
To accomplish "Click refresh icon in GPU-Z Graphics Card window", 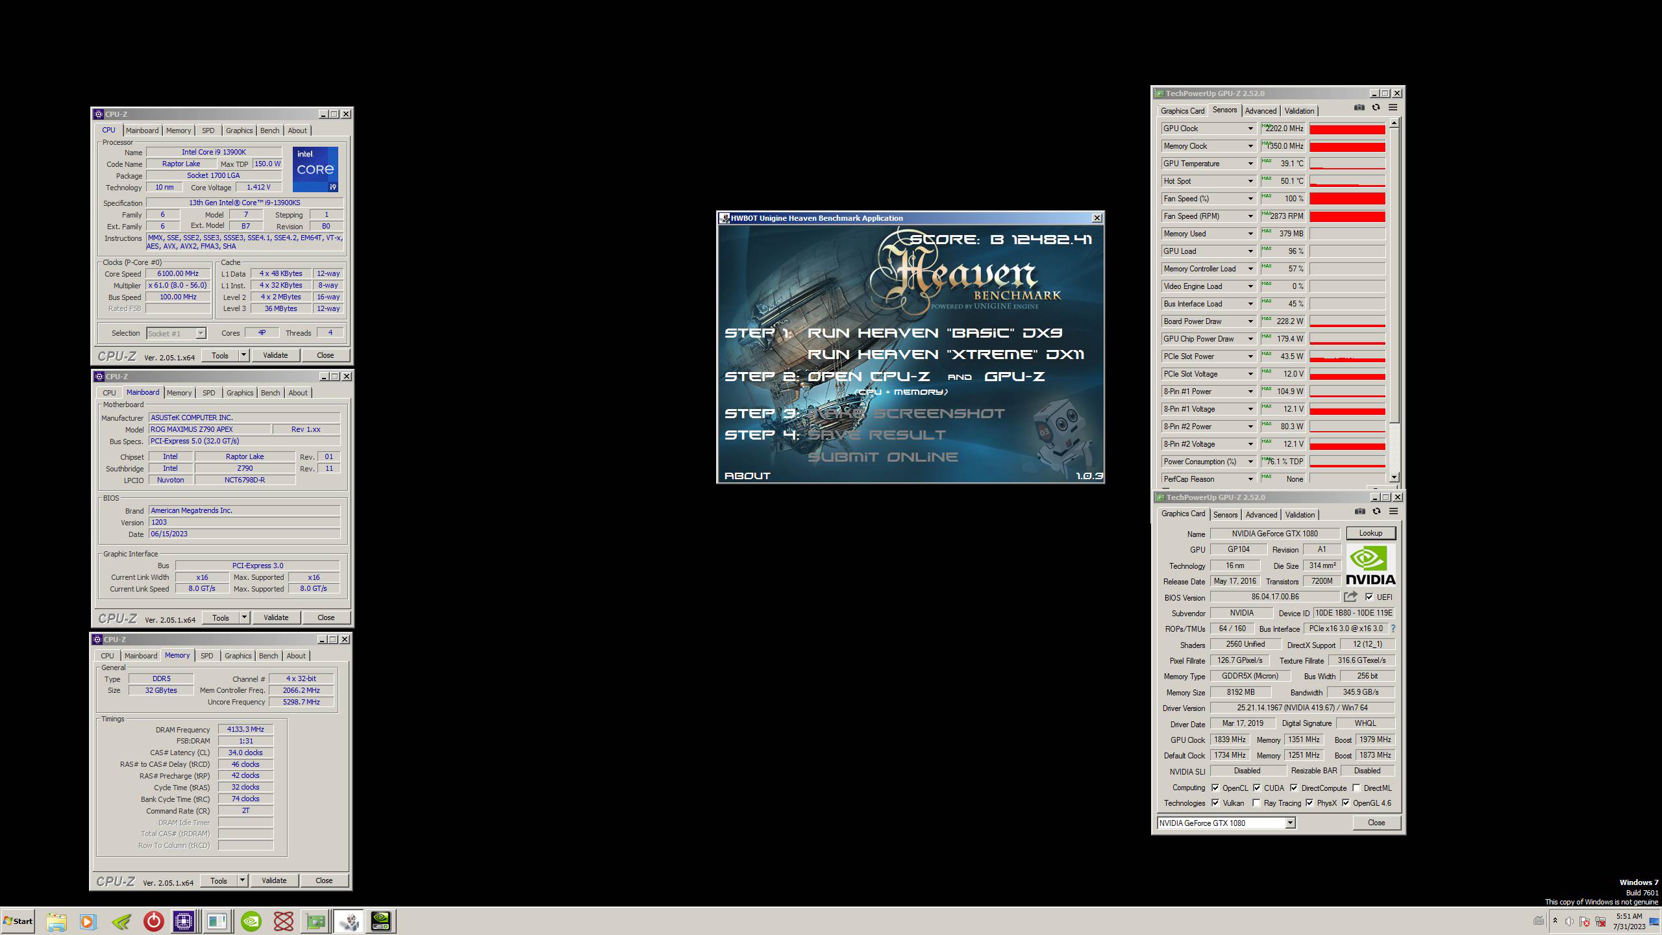I will tap(1376, 512).
